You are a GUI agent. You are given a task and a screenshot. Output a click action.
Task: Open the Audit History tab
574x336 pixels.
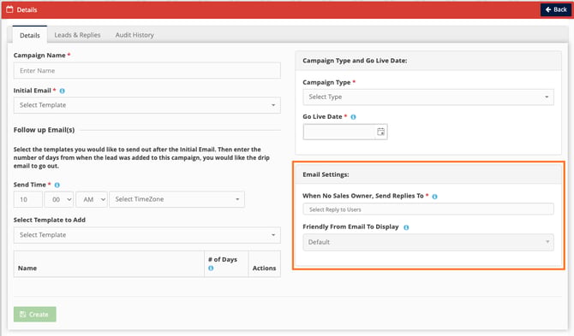pyautogui.click(x=135, y=35)
